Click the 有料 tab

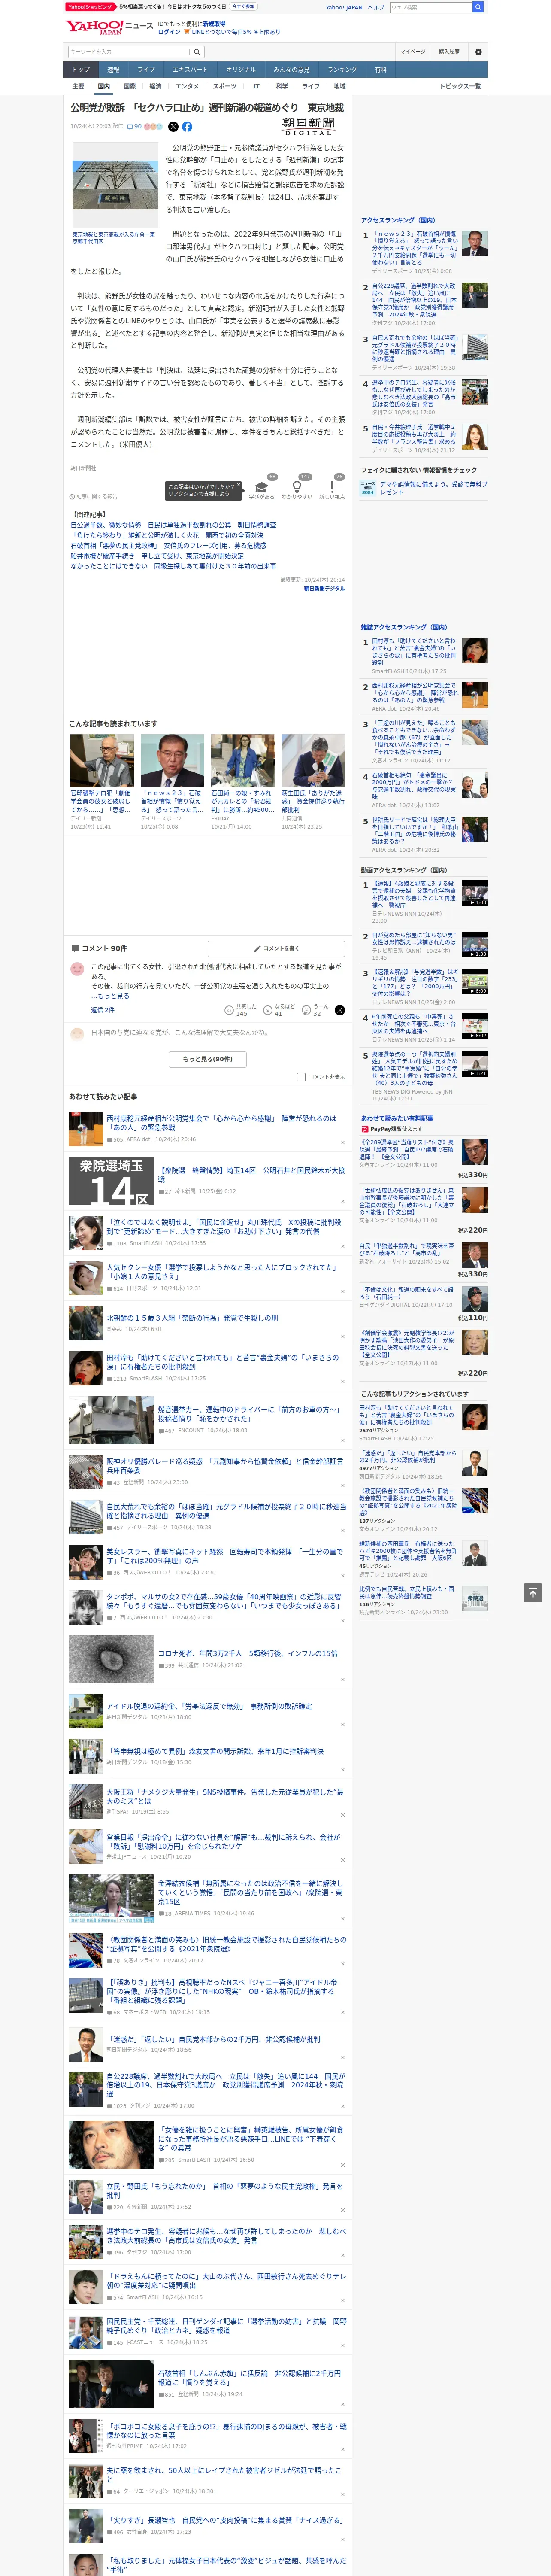coord(380,69)
